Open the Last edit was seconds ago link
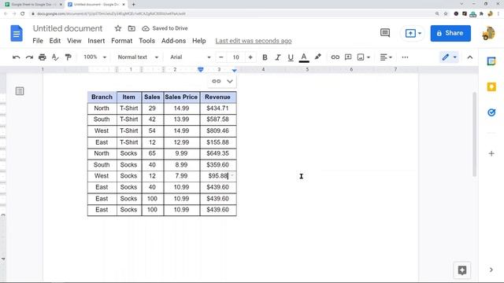Screen dimensions: 504x283 coord(254,41)
